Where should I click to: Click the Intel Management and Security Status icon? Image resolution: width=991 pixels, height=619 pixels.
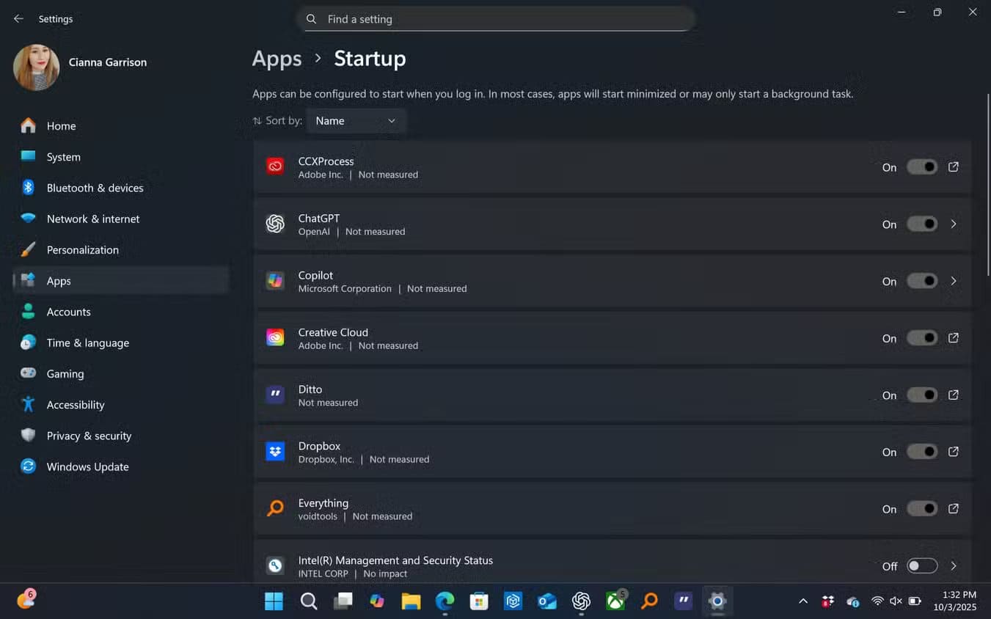tap(275, 565)
